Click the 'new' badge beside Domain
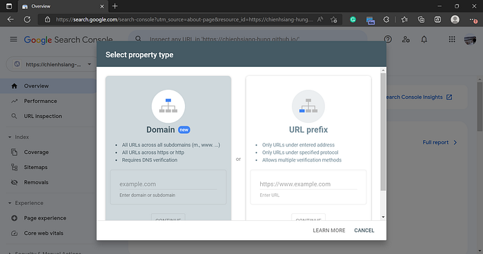 184,130
